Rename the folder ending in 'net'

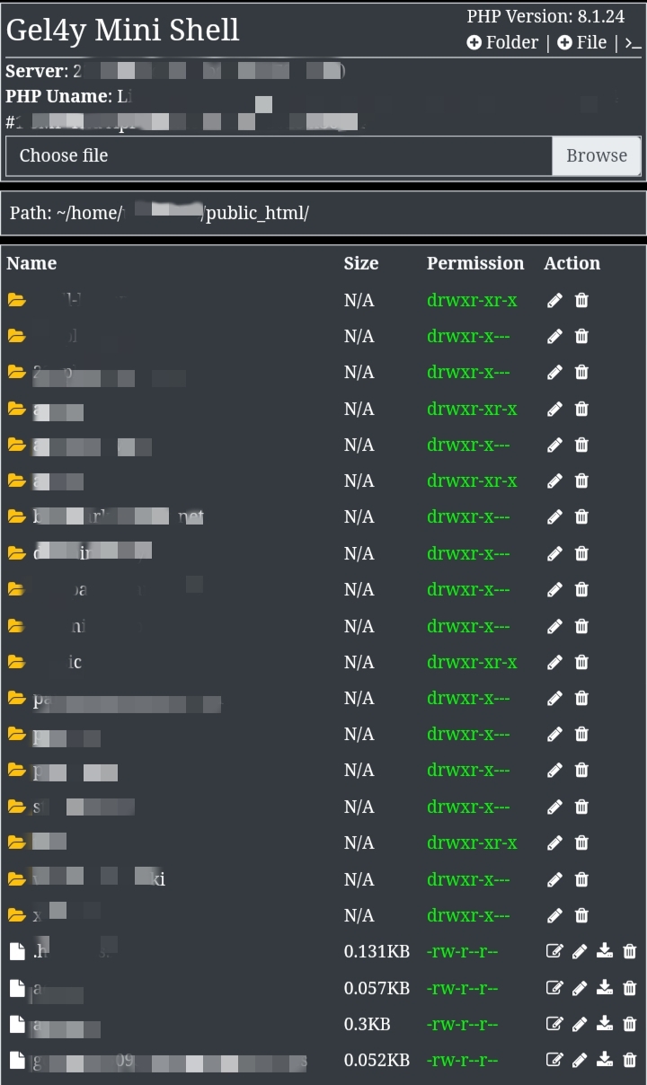(554, 516)
